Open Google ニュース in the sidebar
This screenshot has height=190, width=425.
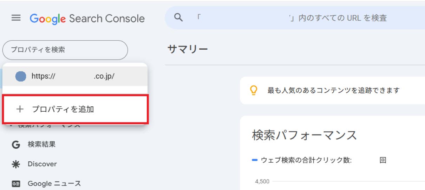pos(54,183)
